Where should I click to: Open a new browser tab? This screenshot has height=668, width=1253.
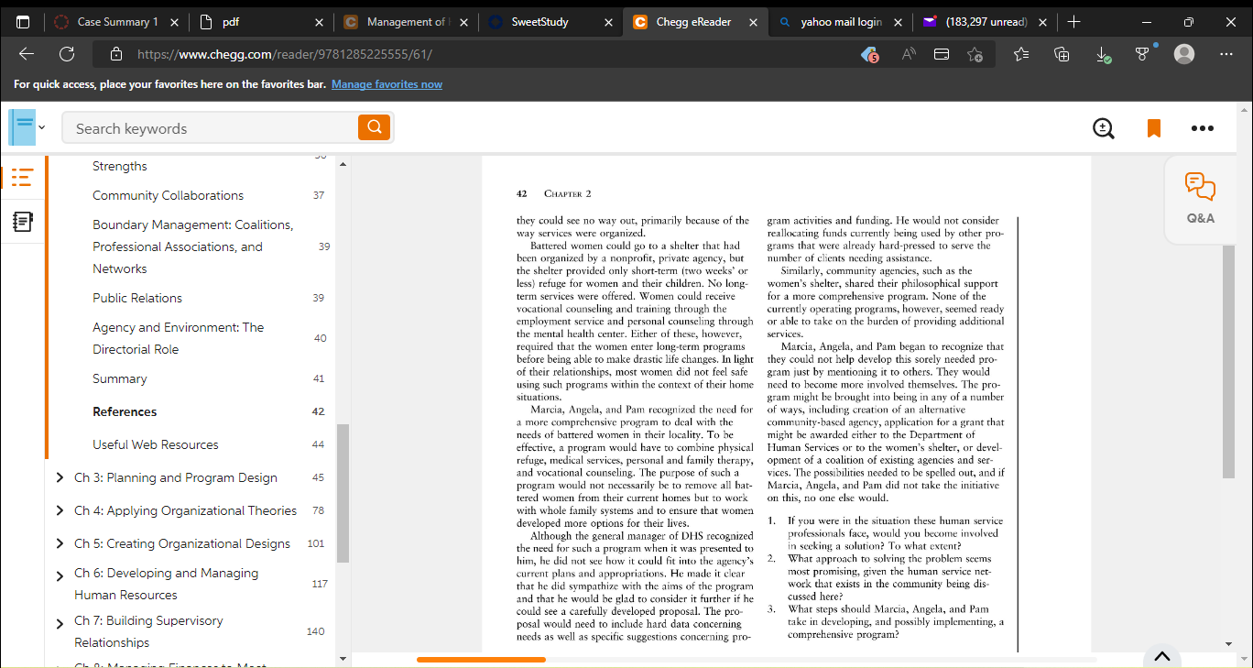coord(1074,22)
